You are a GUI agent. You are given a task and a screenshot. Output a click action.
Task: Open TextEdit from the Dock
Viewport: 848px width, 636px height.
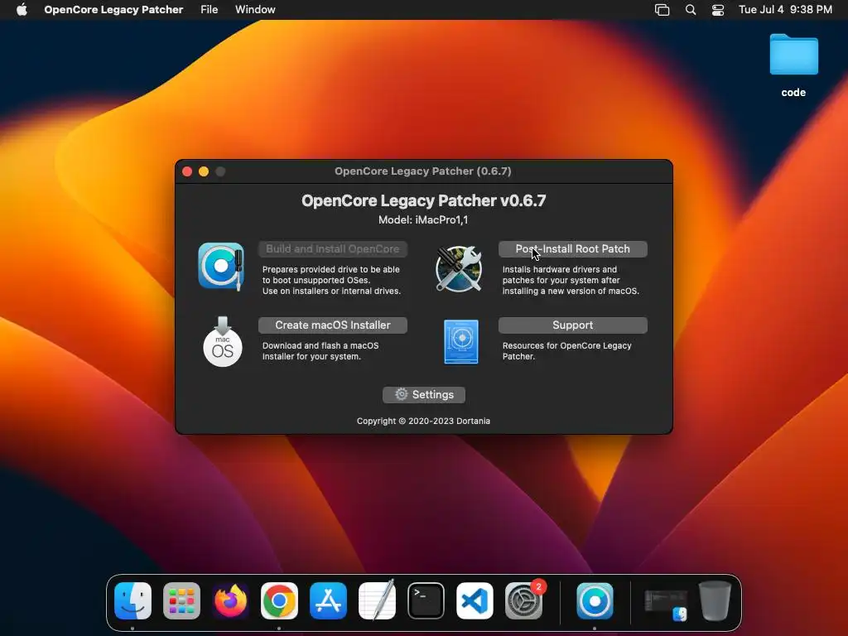[377, 601]
